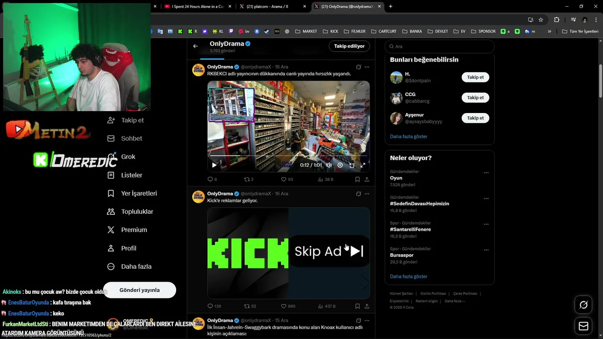Screen dimensions: 603x339
Task: Expand the Daha fazla footer menu
Action: [x=455, y=301]
